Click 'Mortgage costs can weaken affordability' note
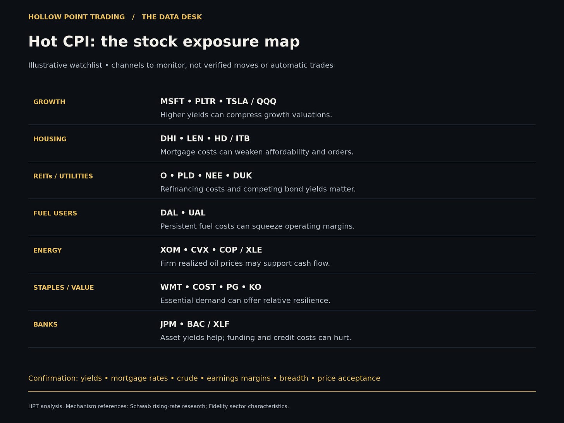564x423 pixels. coord(257,152)
